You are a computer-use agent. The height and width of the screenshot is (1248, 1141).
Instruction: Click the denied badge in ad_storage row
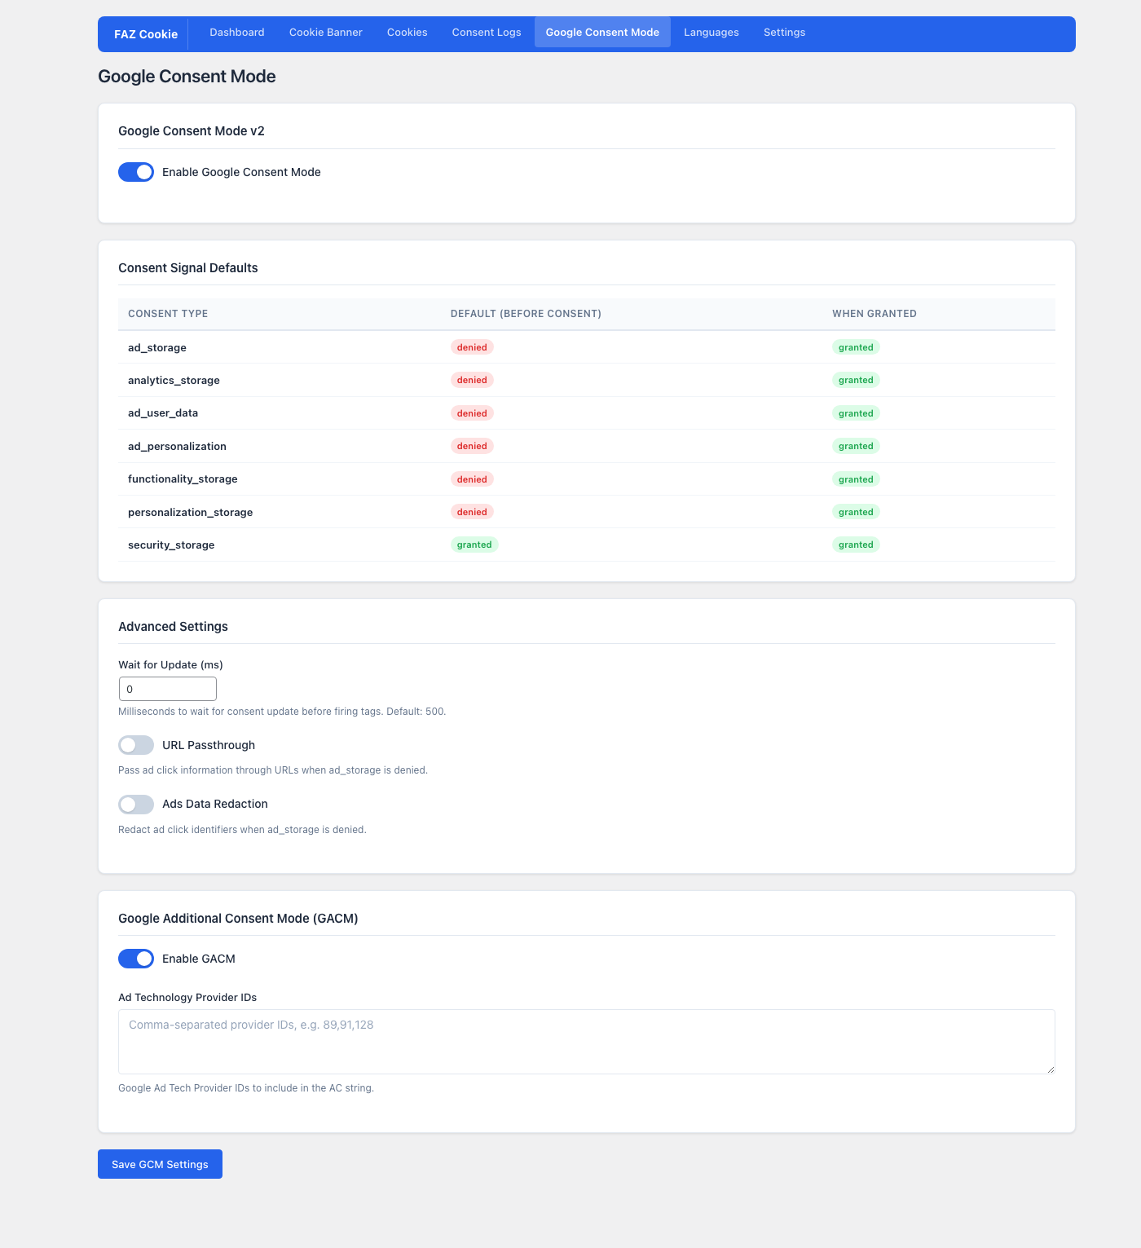point(472,347)
